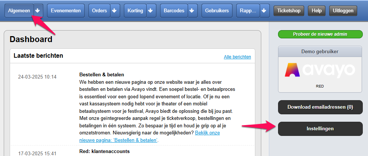Screen dimensions: 368x156
Task: Click the 24-03-2025 10:14 timestamp
Action: pos(37,77)
